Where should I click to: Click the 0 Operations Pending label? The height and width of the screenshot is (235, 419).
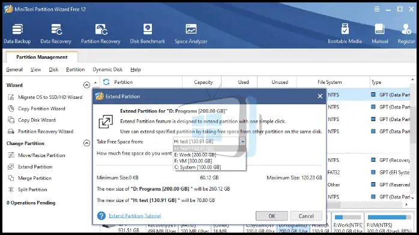(x=31, y=203)
